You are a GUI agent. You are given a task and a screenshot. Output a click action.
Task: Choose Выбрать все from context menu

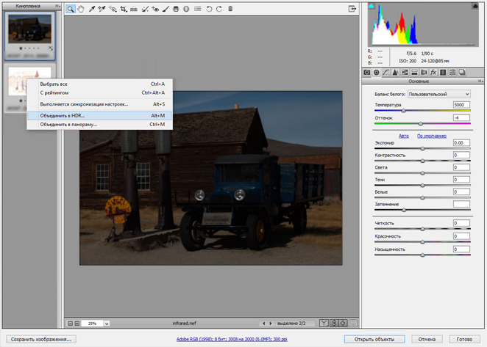point(99,84)
